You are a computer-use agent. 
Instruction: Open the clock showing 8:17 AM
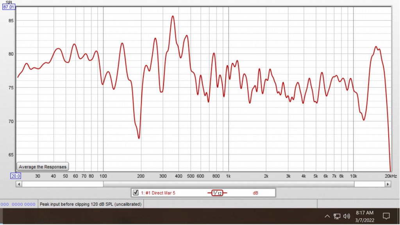click(x=364, y=216)
